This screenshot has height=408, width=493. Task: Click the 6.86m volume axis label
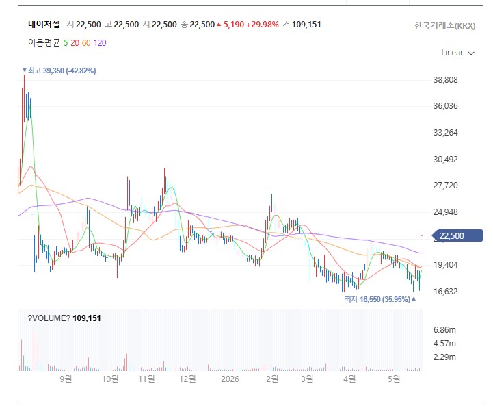coord(444,330)
